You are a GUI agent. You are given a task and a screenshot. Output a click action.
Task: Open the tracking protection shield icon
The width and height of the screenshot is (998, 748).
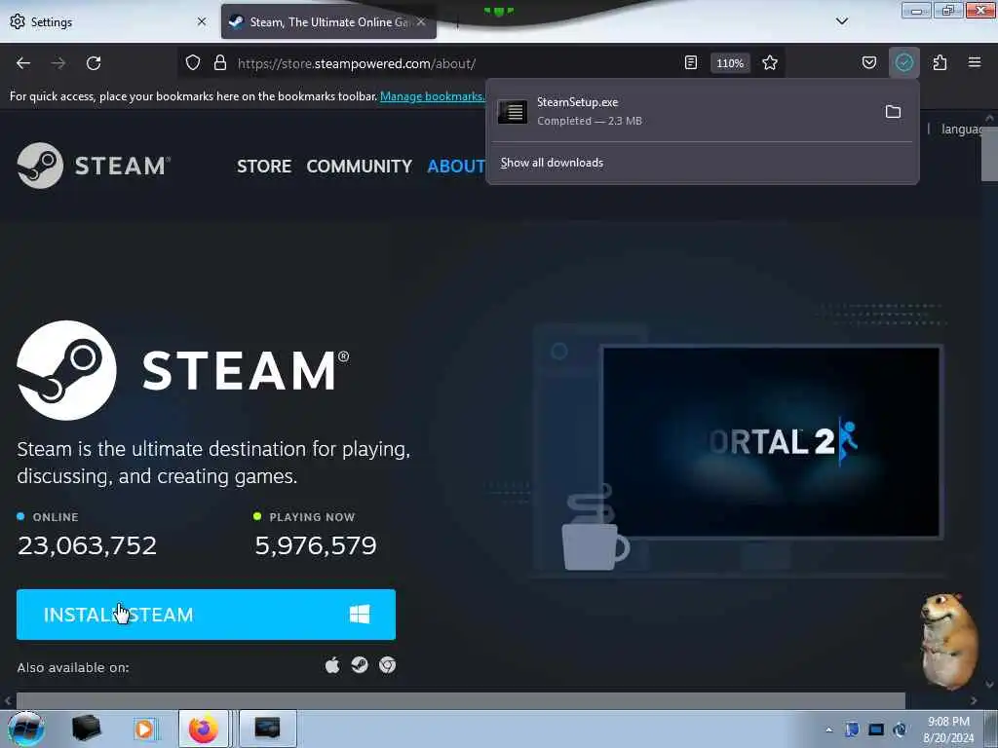(x=193, y=63)
